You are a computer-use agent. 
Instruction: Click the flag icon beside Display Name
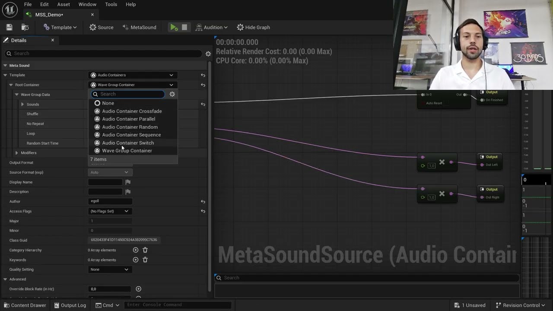click(128, 182)
